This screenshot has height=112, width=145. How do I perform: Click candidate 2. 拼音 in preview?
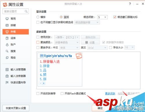[45, 66]
